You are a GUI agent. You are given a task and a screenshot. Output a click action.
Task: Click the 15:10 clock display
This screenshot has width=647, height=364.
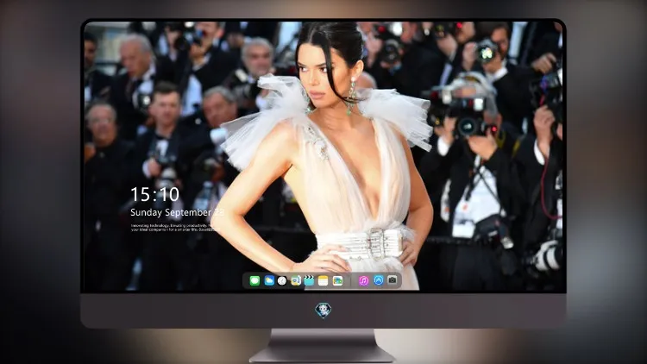pyautogui.click(x=154, y=194)
